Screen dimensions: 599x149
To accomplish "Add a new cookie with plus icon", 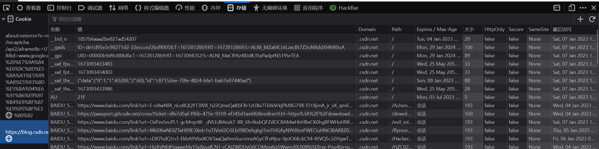I will pyautogui.click(x=580, y=19).
